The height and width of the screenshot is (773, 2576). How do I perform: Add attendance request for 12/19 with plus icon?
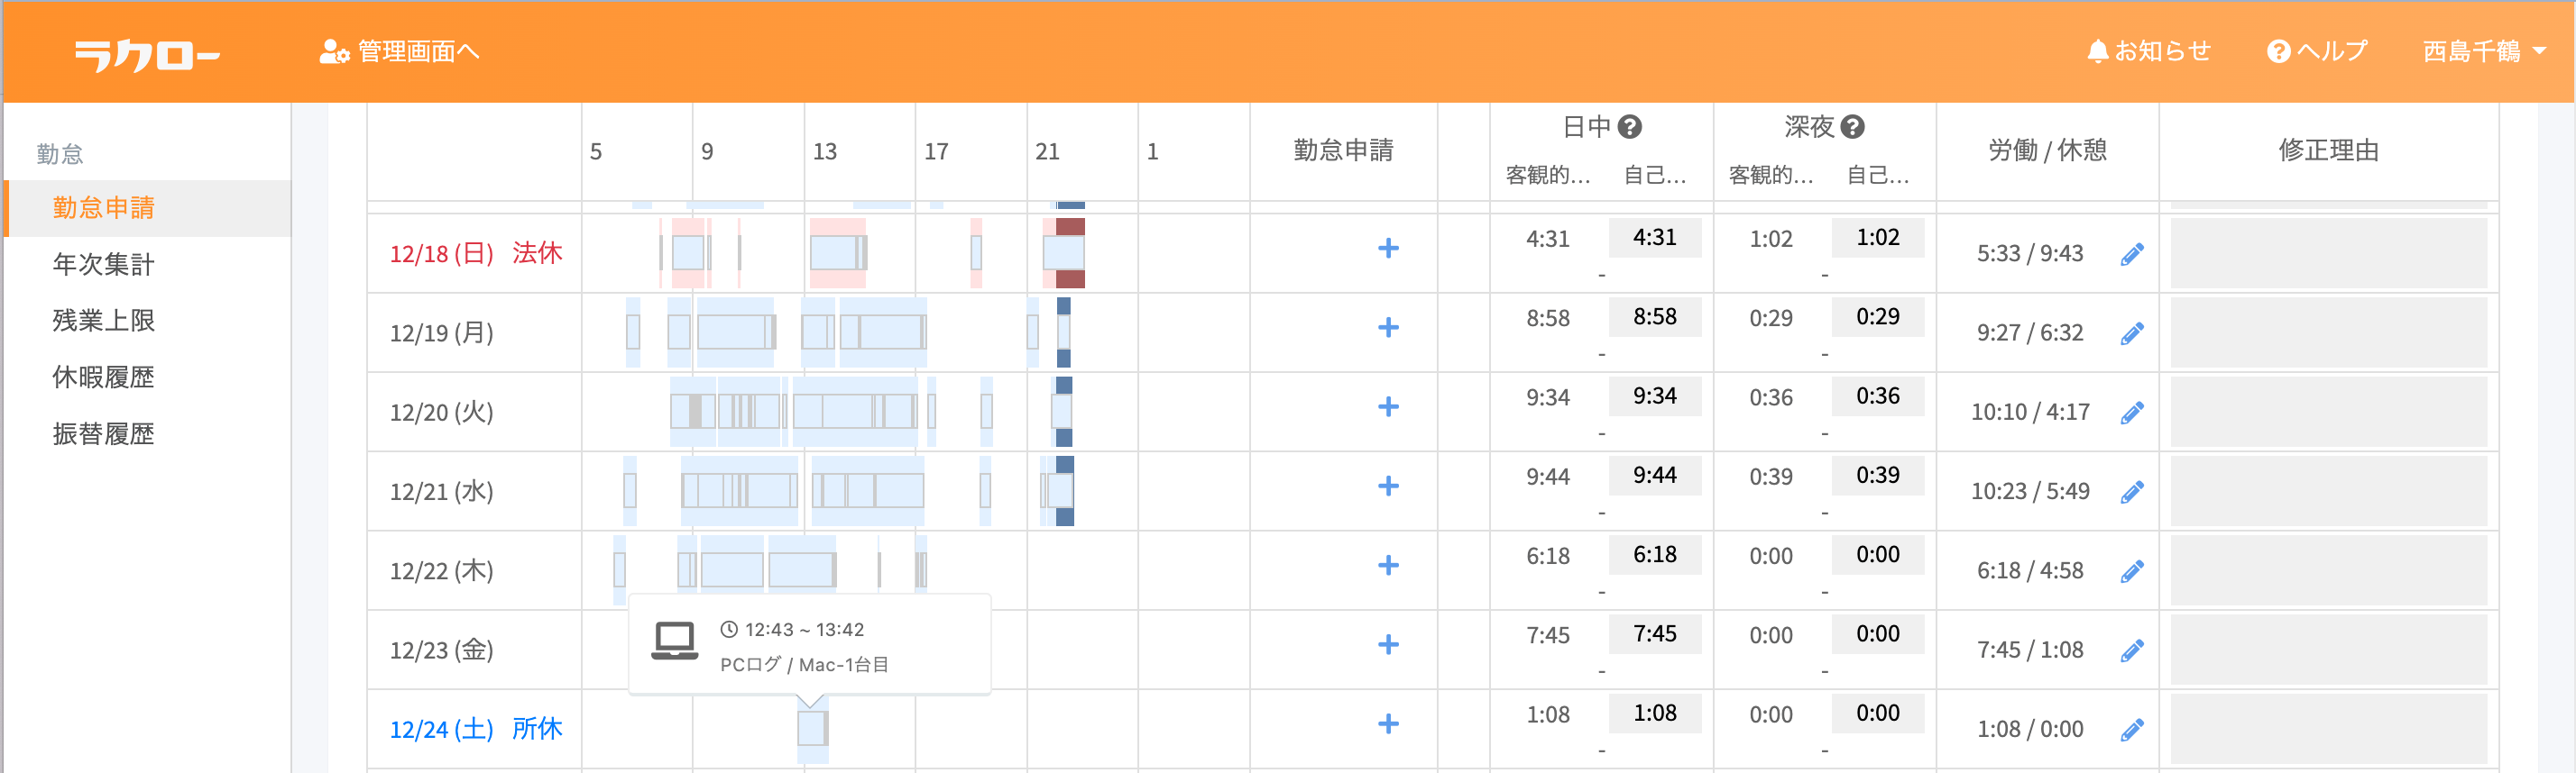1388,328
